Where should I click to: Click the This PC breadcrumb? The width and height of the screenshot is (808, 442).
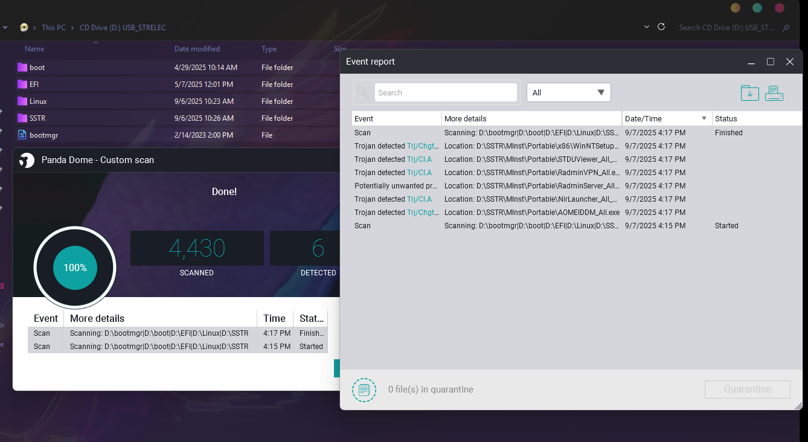[x=53, y=28]
